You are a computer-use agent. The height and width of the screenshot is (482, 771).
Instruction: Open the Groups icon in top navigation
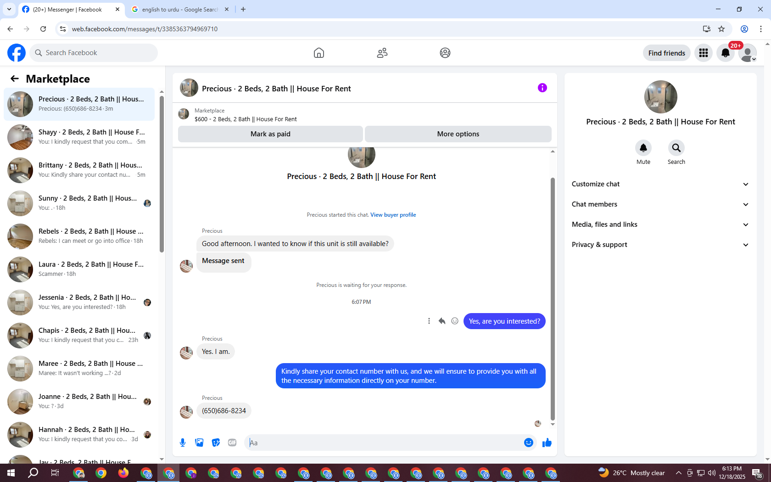[x=445, y=53]
